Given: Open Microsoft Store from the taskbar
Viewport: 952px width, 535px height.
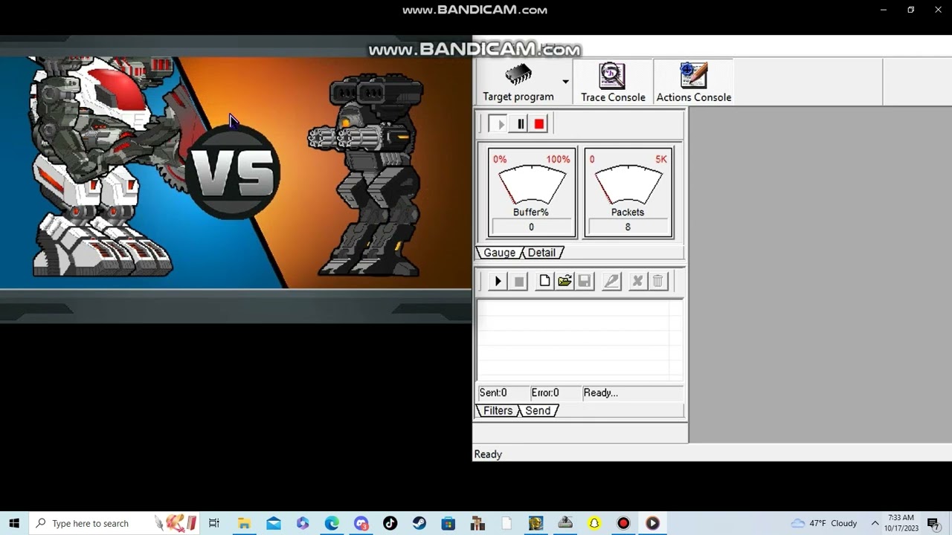Looking at the screenshot, I should coord(448,523).
